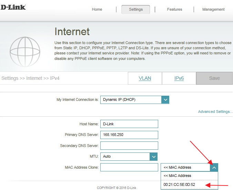Expand the MTU dropdown arrow
The image size is (233, 190).
153,157
